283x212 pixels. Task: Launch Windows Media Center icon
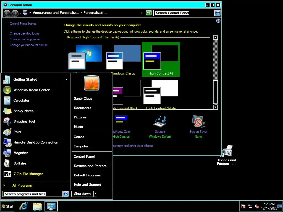[x=7, y=90]
